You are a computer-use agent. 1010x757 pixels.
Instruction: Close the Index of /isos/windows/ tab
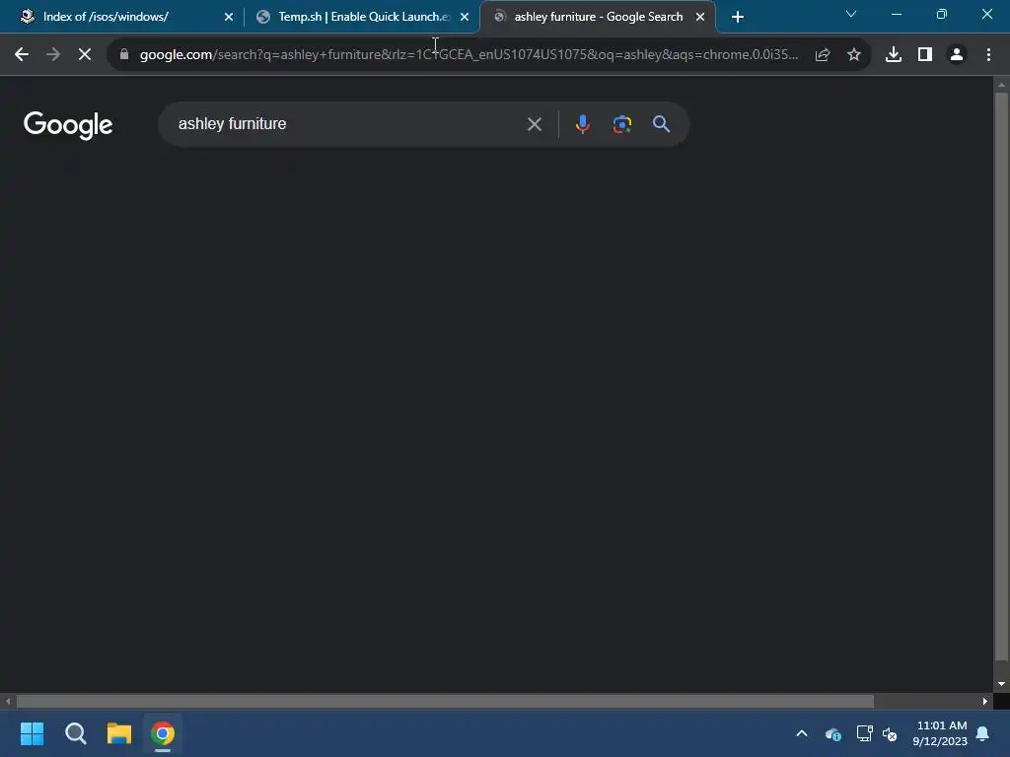229,18
